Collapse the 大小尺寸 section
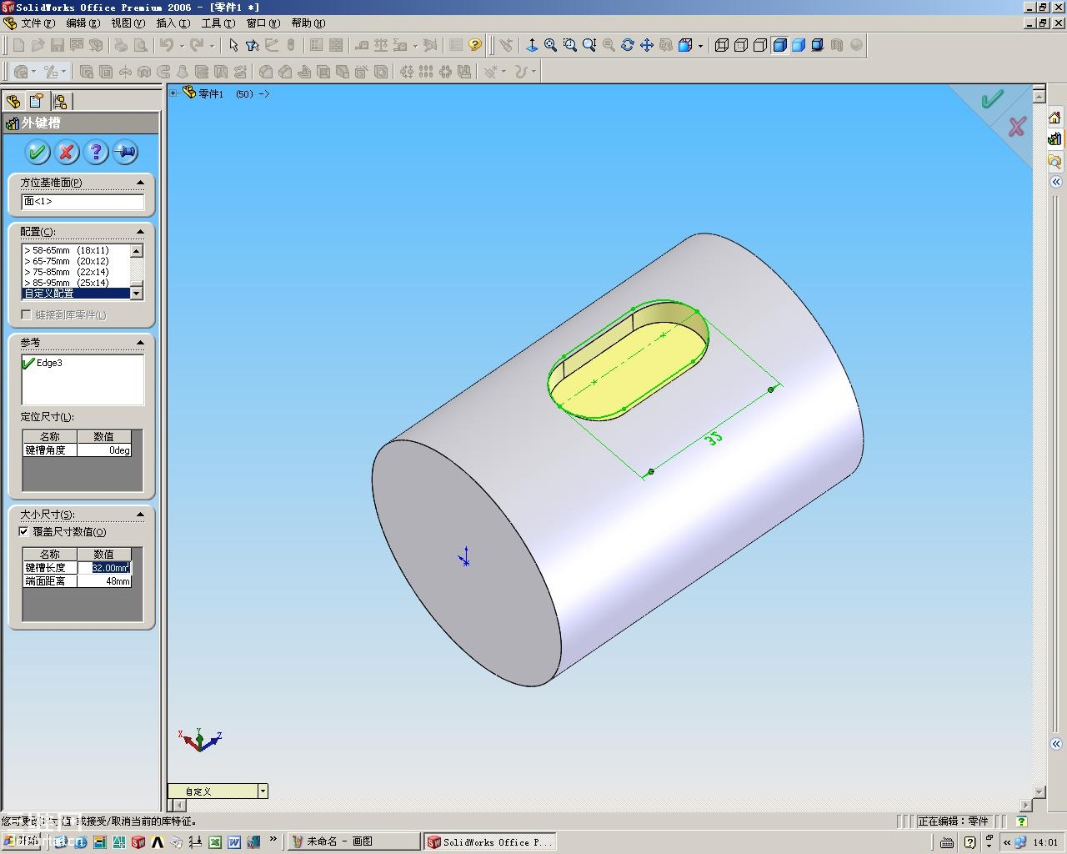 click(x=140, y=514)
